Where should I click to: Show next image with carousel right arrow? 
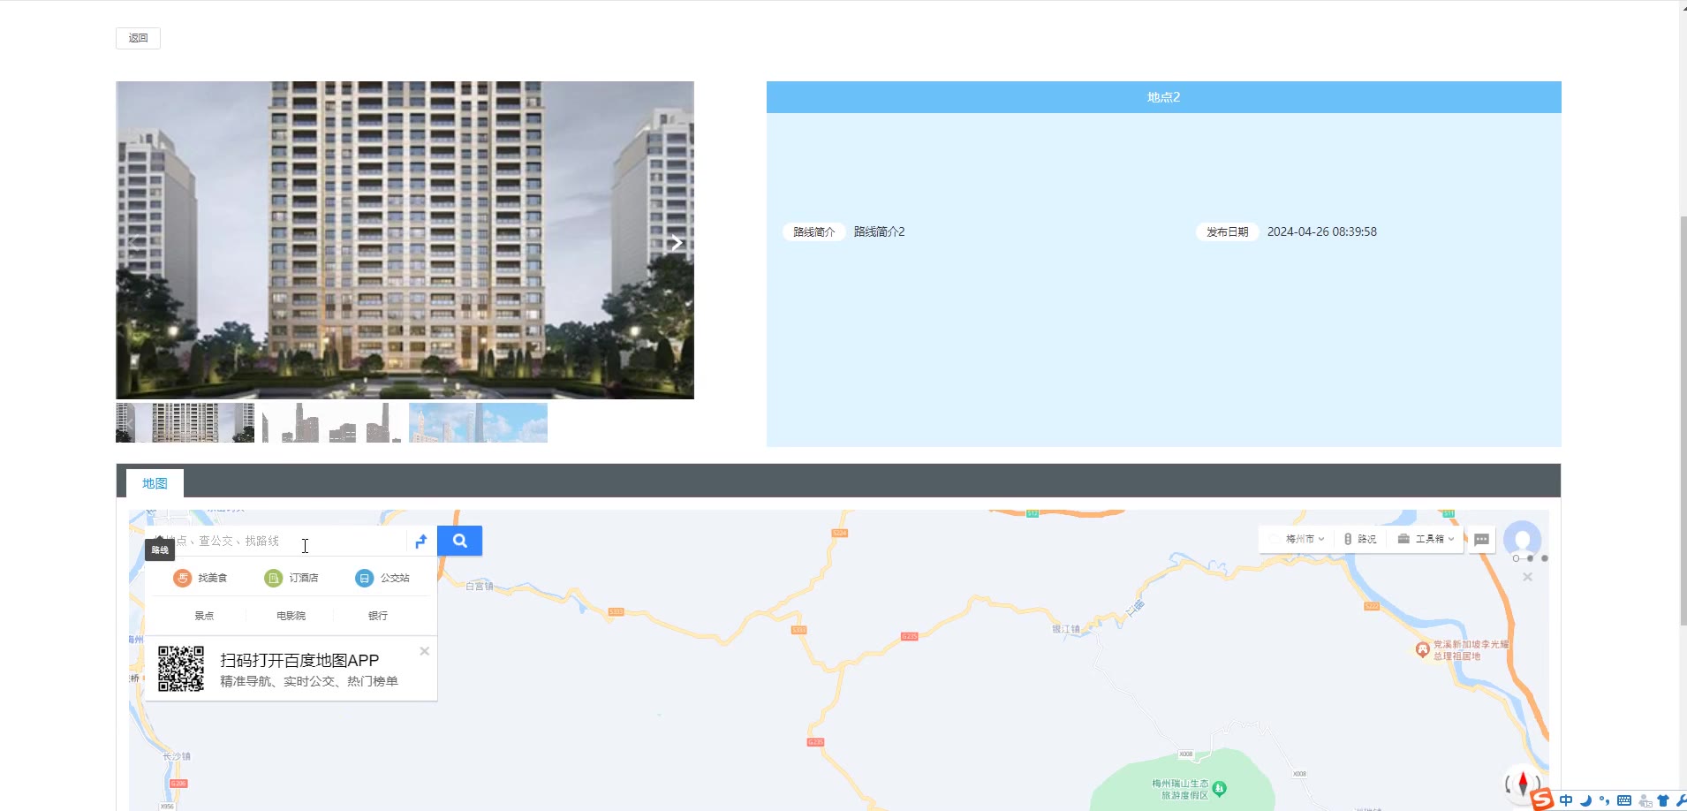pyautogui.click(x=676, y=242)
